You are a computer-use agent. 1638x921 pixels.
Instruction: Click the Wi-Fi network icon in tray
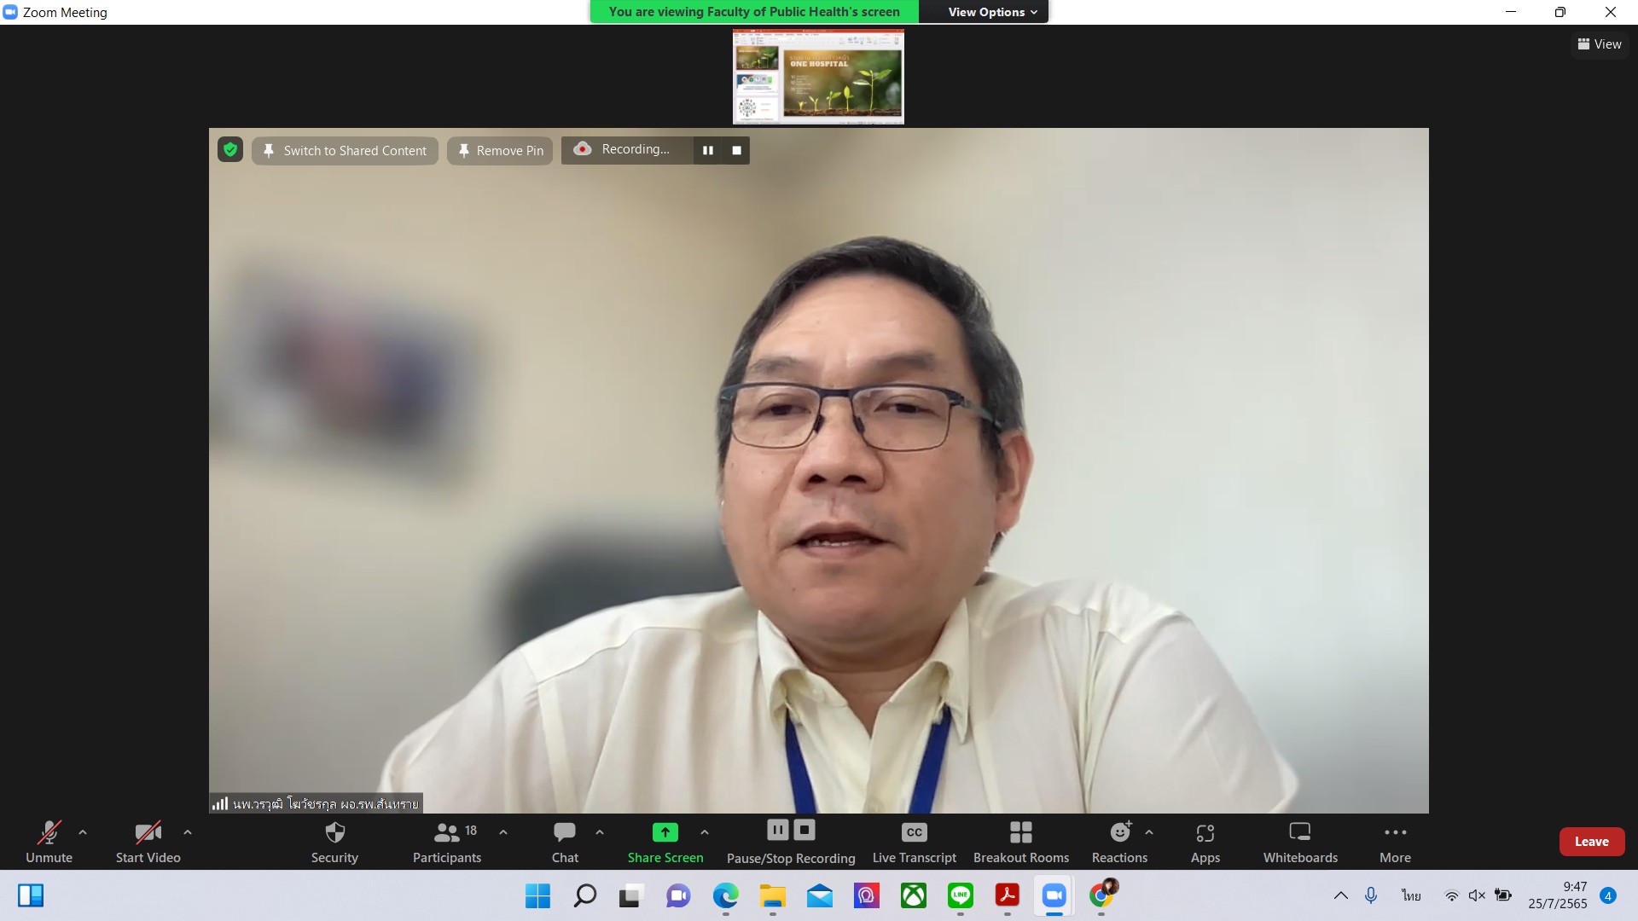tap(1451, 895)
